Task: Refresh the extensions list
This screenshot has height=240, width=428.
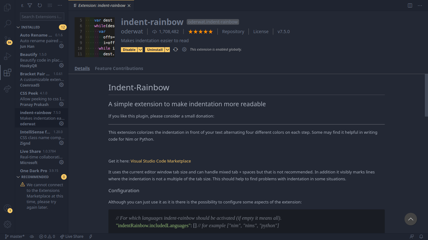Action: 40,5
